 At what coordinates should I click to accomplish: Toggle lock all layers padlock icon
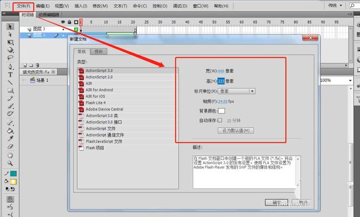69,22
